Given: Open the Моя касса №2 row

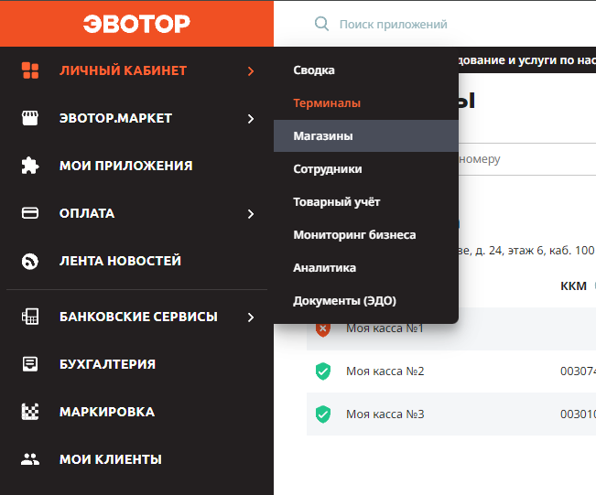Looking at the screenshot, I should (451, 371).
